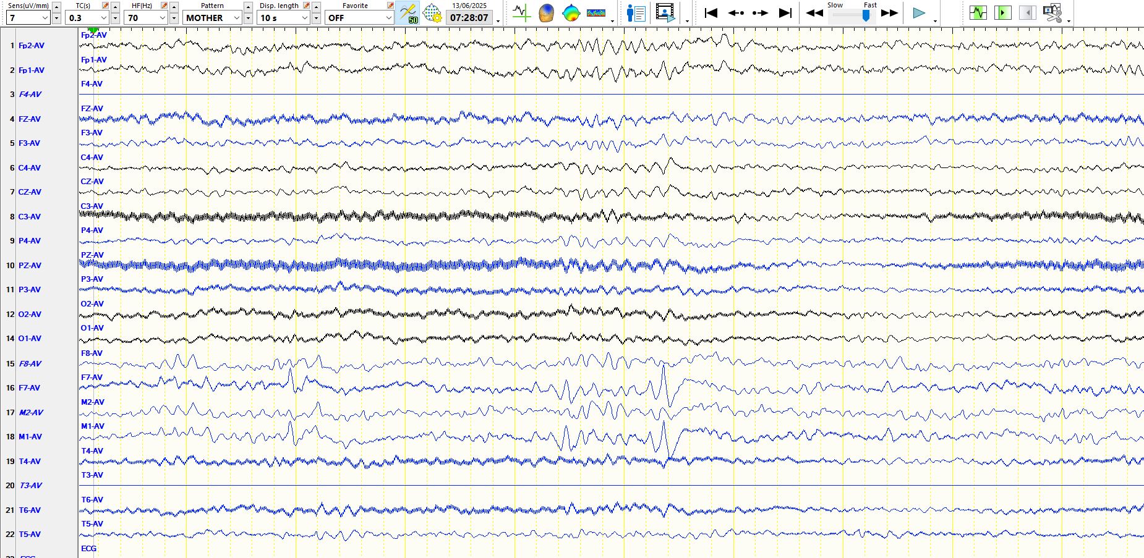
Task: Step the display length up
Action: coord(316,7)
